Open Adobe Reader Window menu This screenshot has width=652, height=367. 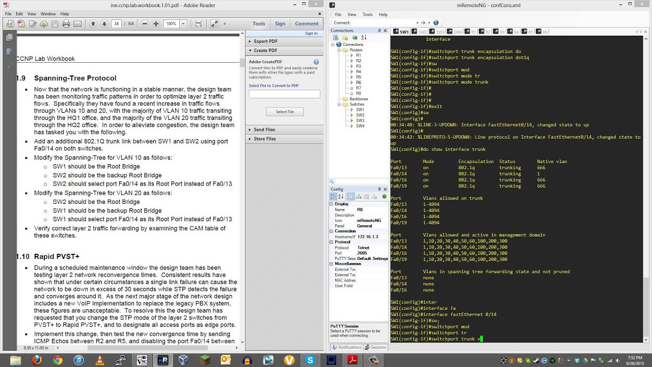point(48,14)
